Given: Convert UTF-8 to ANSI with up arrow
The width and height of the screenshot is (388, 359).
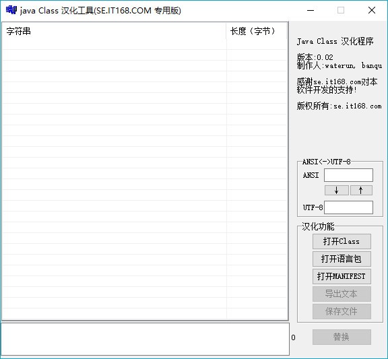Looking at the screenshot, I should click(361, 190).
